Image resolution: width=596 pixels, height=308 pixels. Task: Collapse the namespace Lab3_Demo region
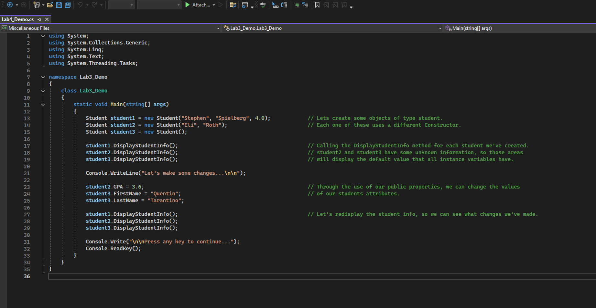(x=43, y=77)
